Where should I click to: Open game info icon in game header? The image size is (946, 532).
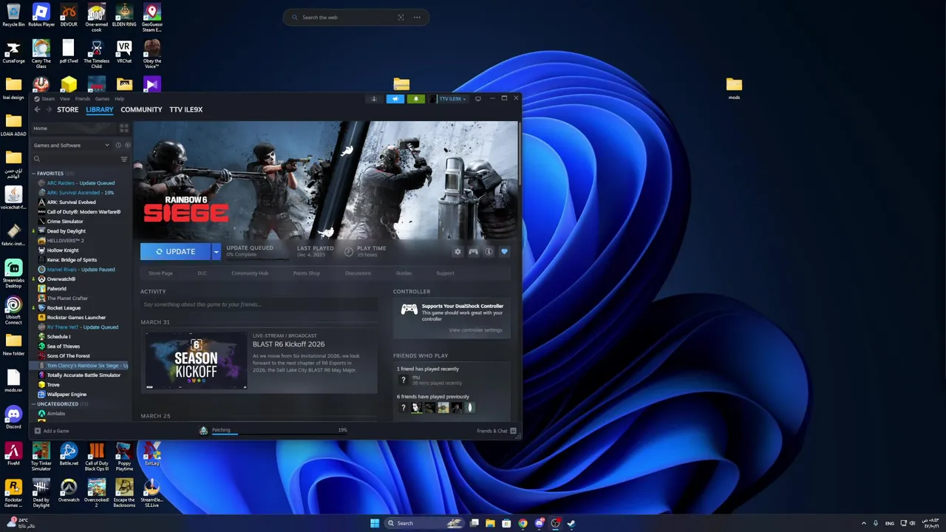[x=489, y=252]
